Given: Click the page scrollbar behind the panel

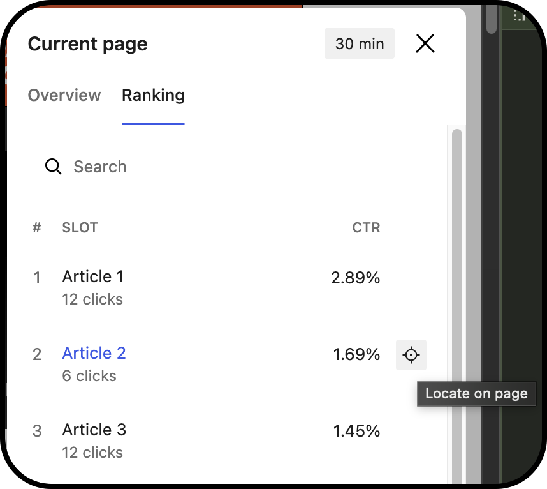Looking at the screenshot, I should click(x=491, y=17).
